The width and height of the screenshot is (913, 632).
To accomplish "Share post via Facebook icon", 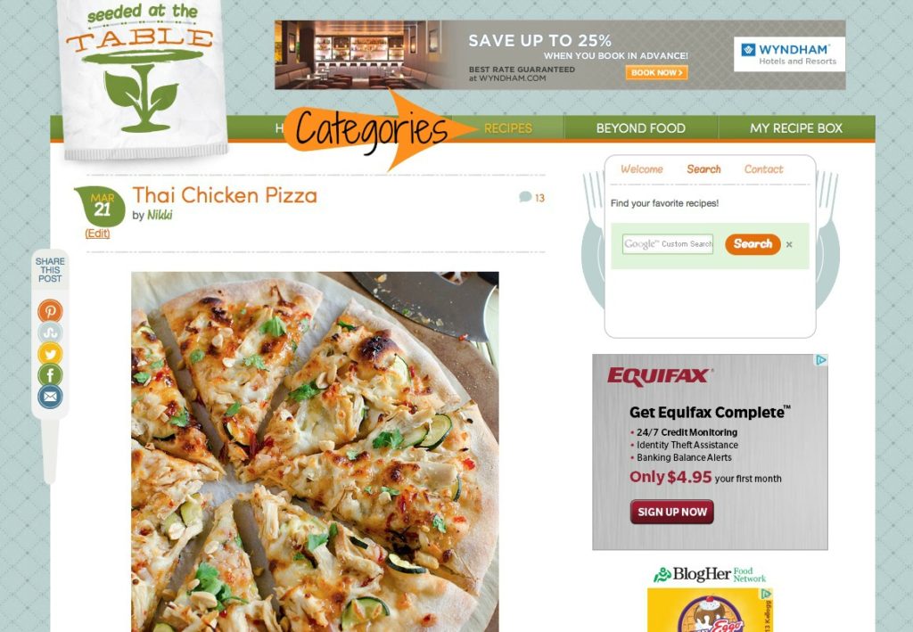I will coord(50,374).
